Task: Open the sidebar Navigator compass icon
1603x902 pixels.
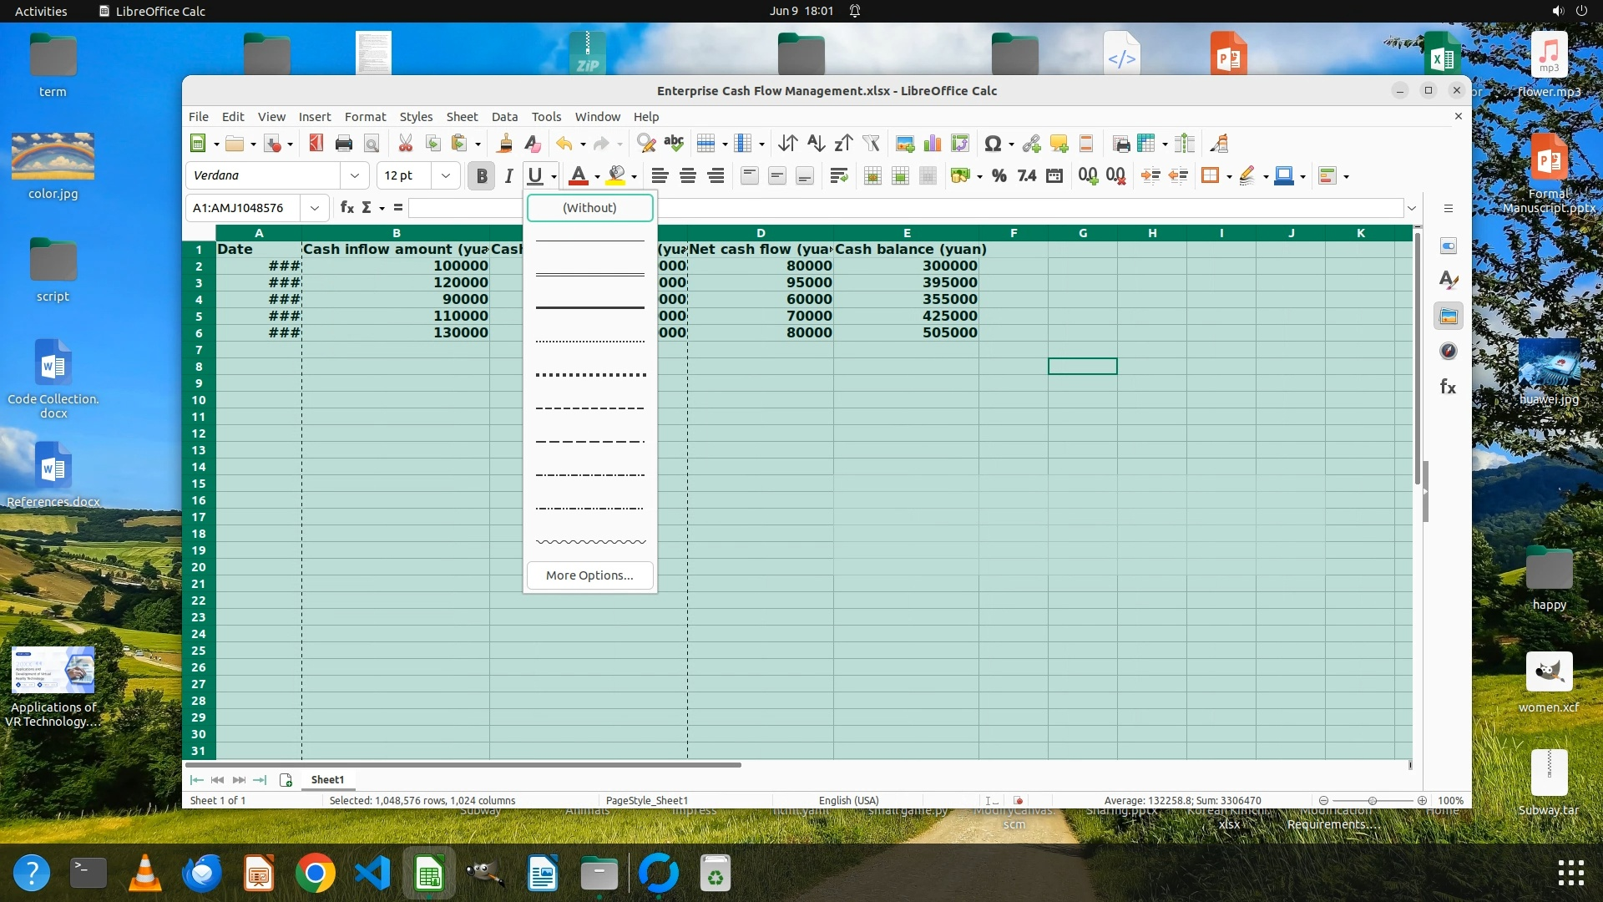Action: tap(1449, 352)
